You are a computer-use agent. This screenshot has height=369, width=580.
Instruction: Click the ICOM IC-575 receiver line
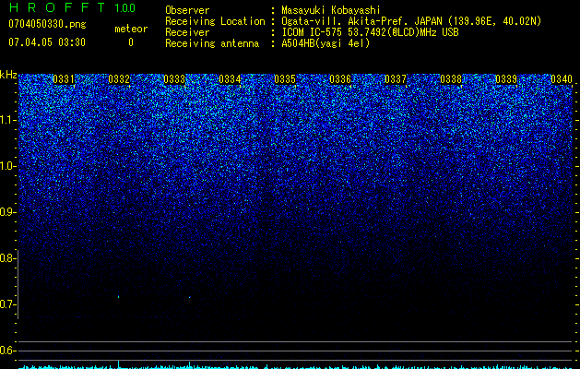[x=370, y=32]
